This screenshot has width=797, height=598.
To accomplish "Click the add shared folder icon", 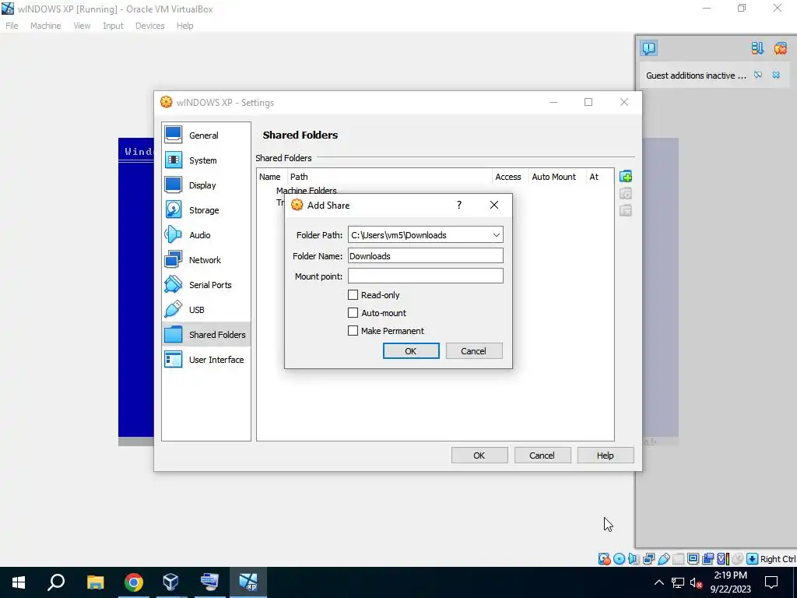I will [626, 177].
